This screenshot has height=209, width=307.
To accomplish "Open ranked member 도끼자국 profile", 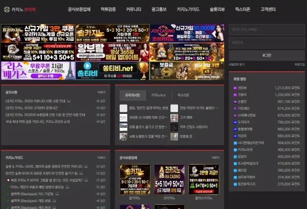I will point(244,122).
